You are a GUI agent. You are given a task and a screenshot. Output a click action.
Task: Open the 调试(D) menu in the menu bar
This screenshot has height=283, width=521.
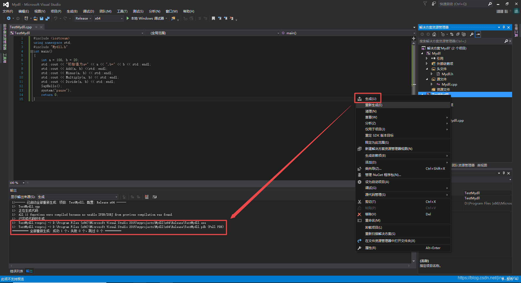(x=88, y=11)
